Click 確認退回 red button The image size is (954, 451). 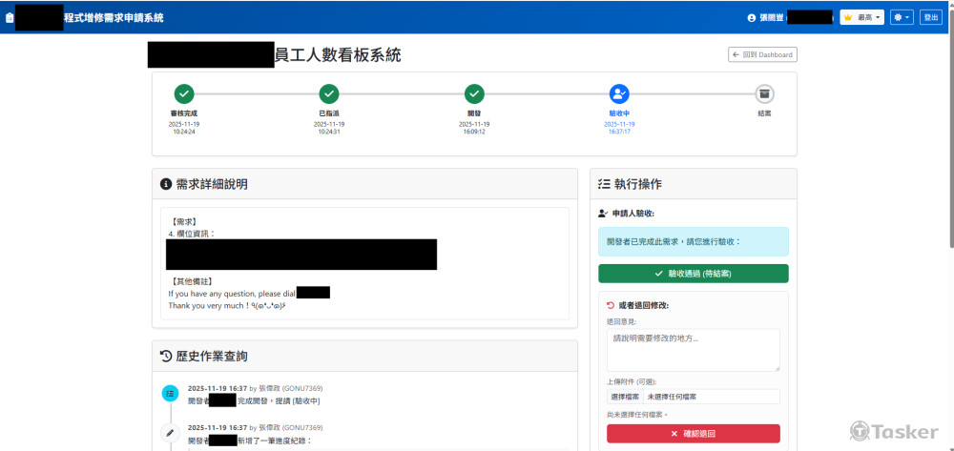click(x=693, y=434)
